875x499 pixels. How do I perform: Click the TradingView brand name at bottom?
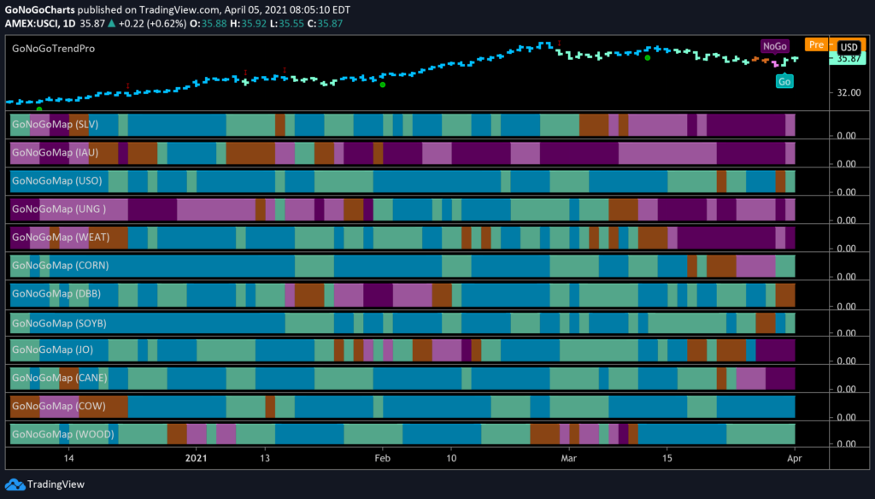[x=56, y=484]
